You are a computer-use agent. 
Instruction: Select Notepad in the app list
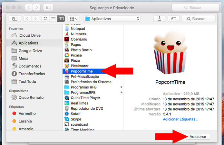click(x=93, y=29)
